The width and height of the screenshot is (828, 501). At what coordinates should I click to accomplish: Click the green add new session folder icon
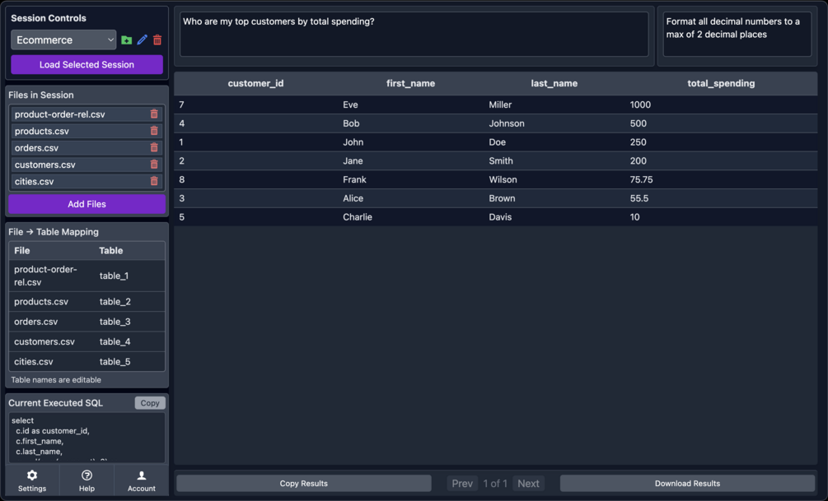127,40
